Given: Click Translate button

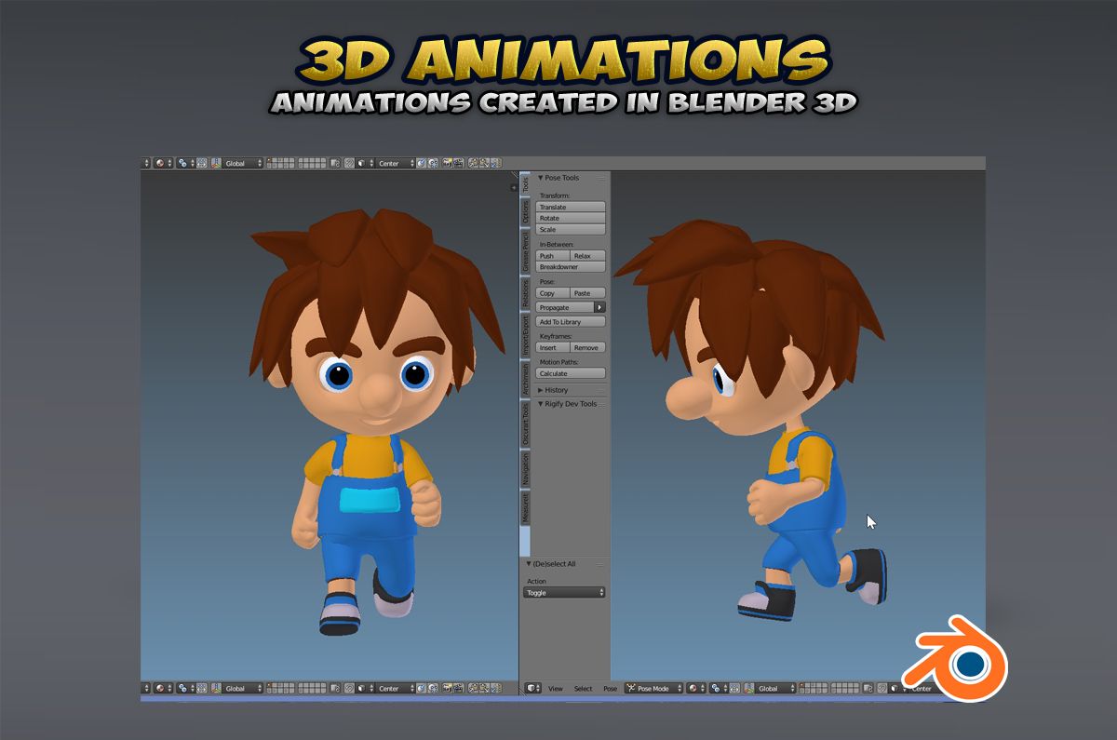Looking at the screenshot, I should tap(571, 207).
